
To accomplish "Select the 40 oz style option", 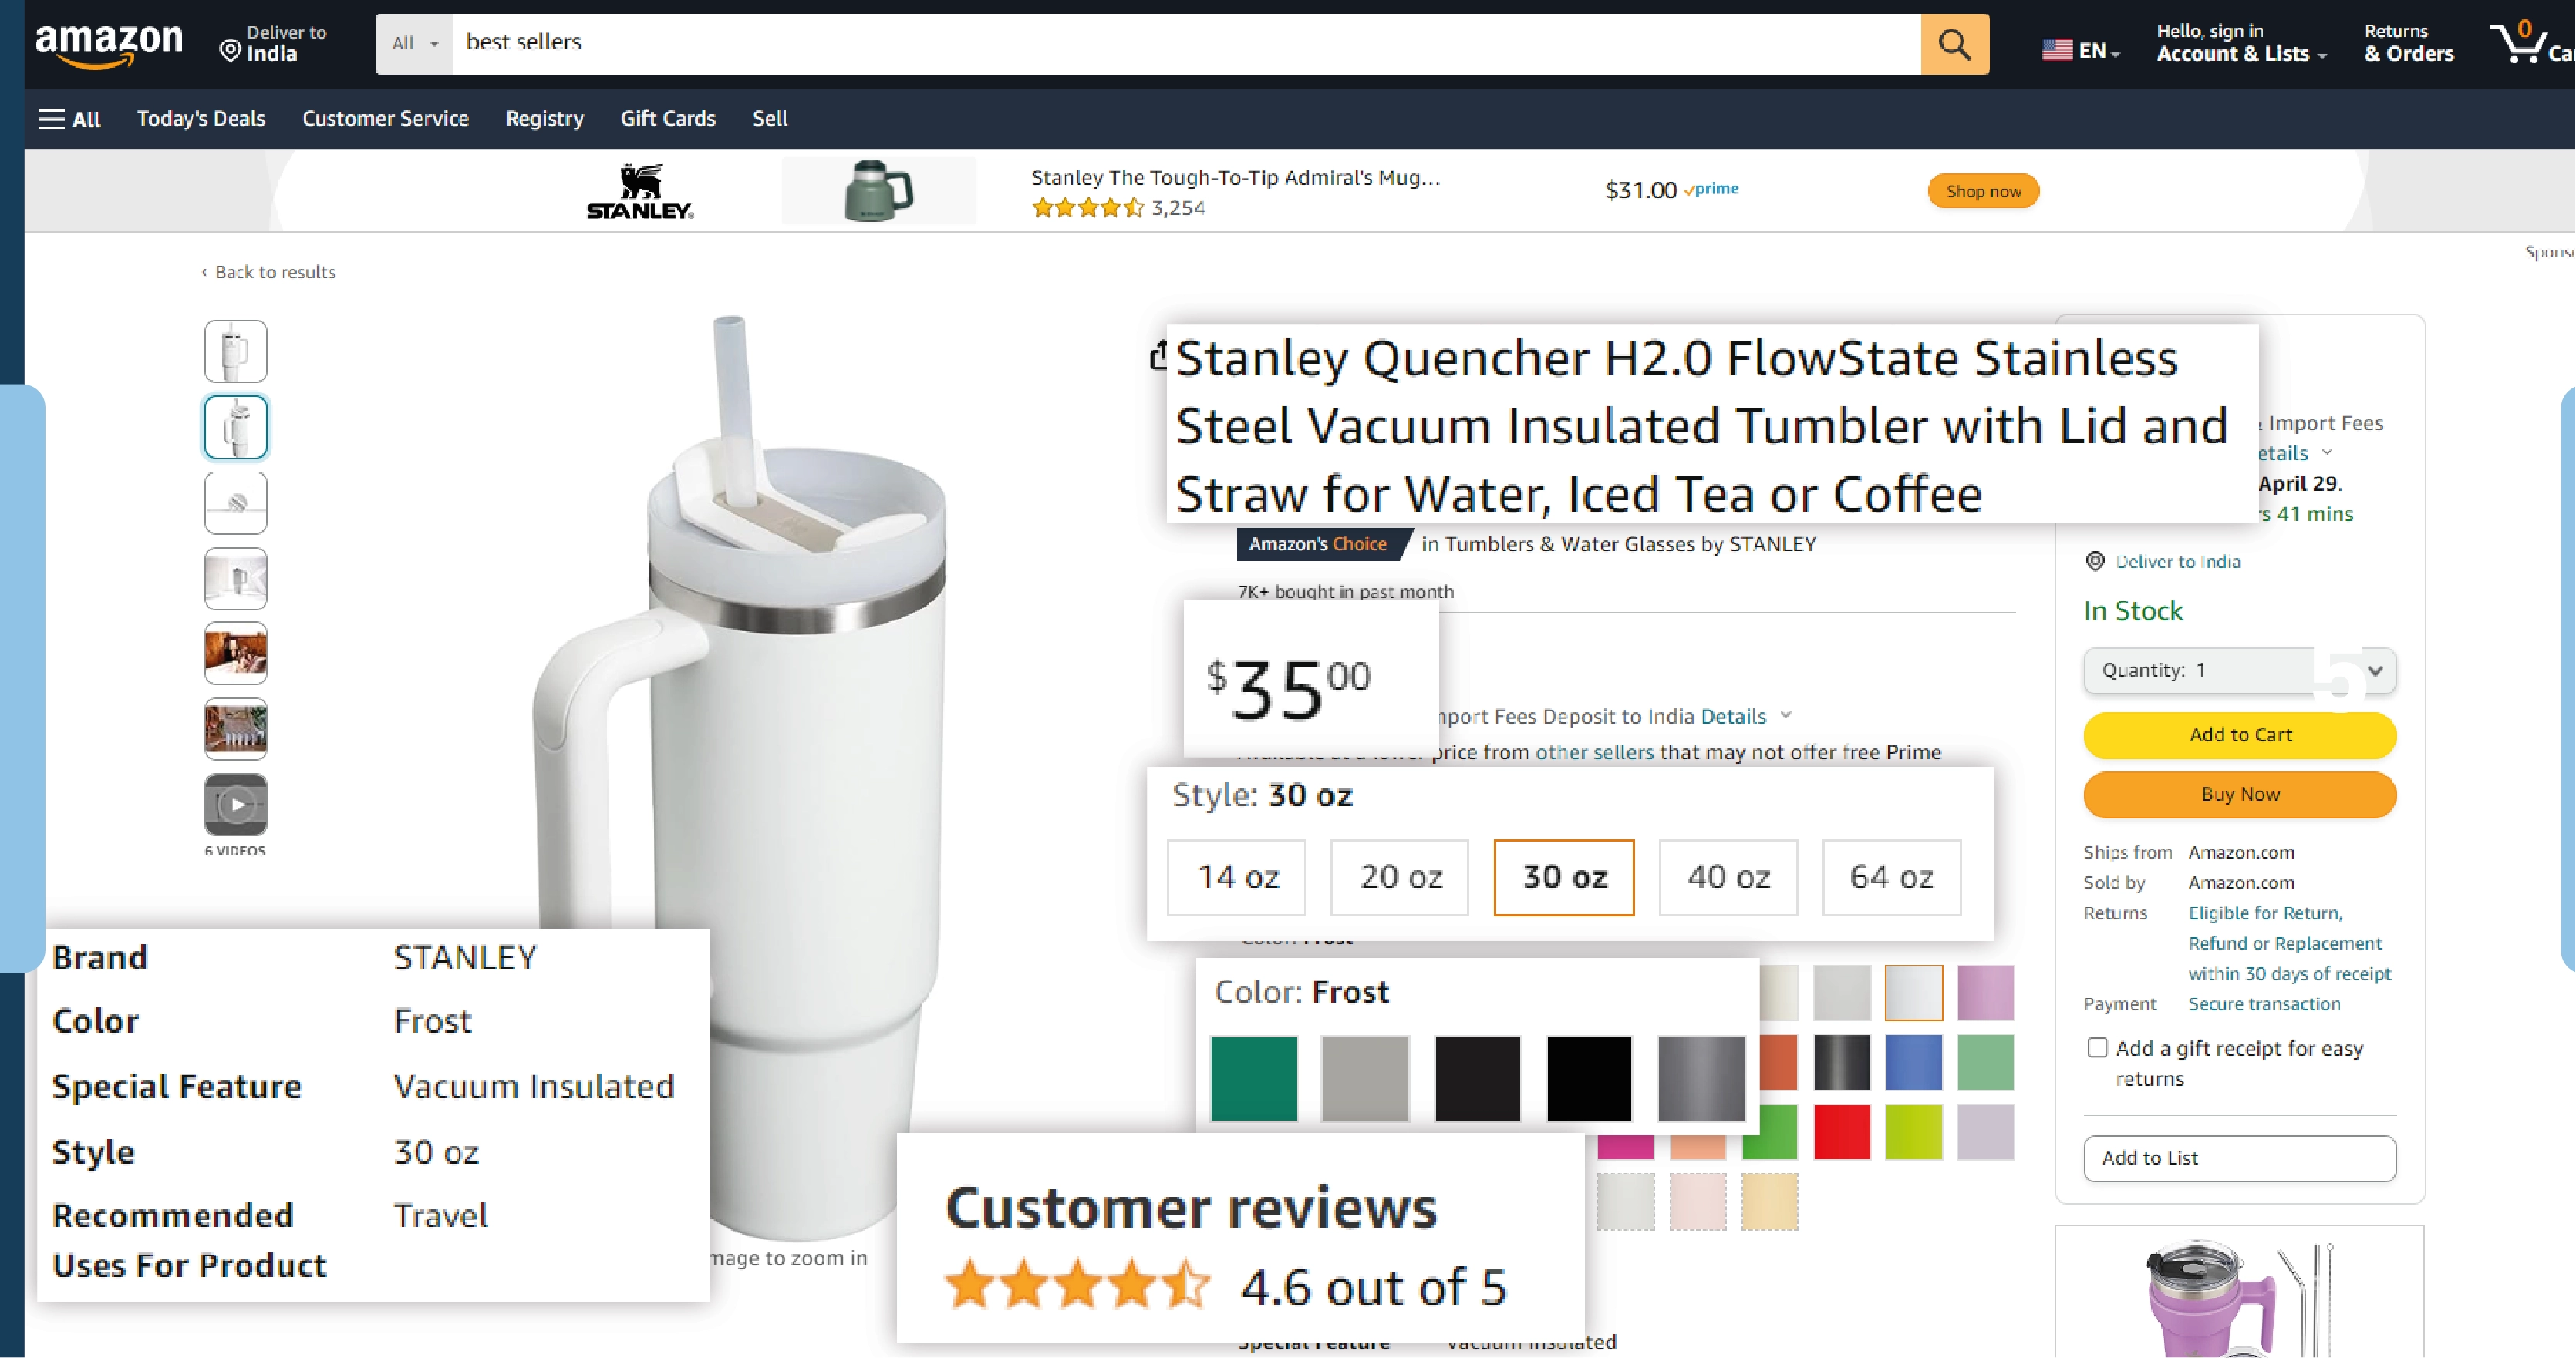I will tap(1728, 877).
